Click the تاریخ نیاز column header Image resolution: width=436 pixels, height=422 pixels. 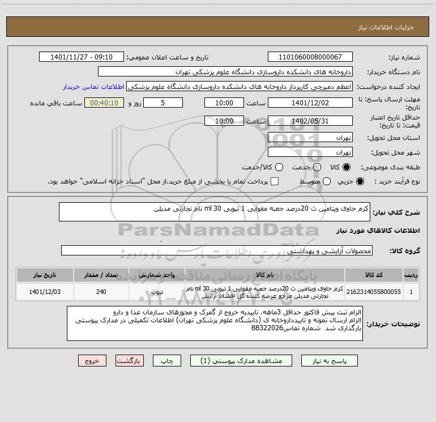45,275
